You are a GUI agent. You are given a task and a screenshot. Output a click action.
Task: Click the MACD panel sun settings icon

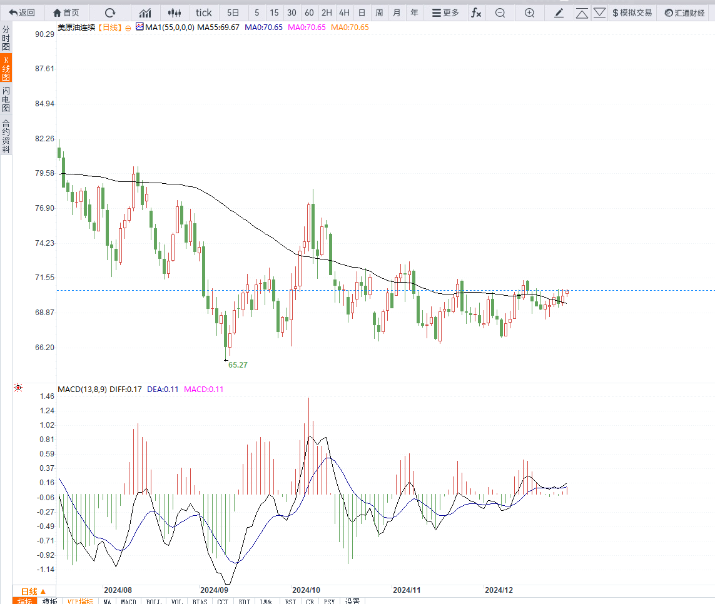click(18, 388)
